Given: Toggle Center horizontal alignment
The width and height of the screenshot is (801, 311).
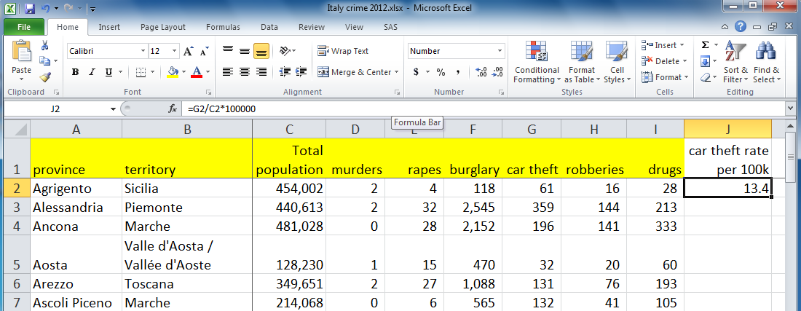Looking at the screenshot, I should [x=245, y=72].
